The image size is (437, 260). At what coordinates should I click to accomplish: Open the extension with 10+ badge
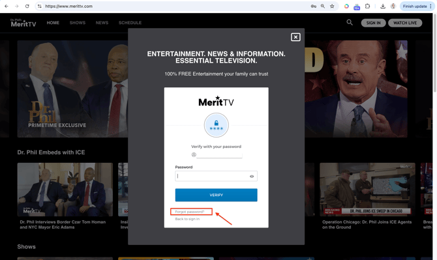tap(357, 7)
